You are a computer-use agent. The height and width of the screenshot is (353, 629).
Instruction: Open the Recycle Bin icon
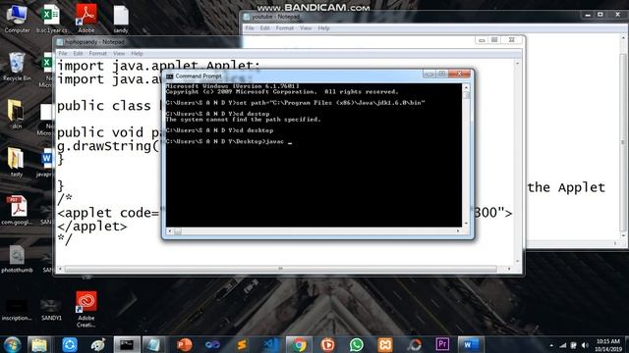tap(17, 67)
